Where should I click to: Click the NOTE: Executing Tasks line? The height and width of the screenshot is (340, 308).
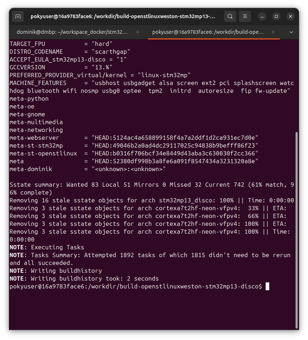[47, 247]
